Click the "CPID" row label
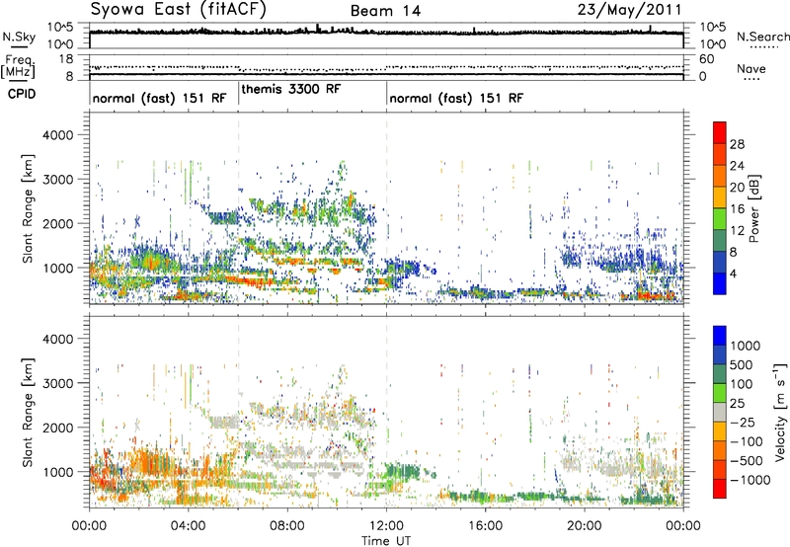 (22, 94)
